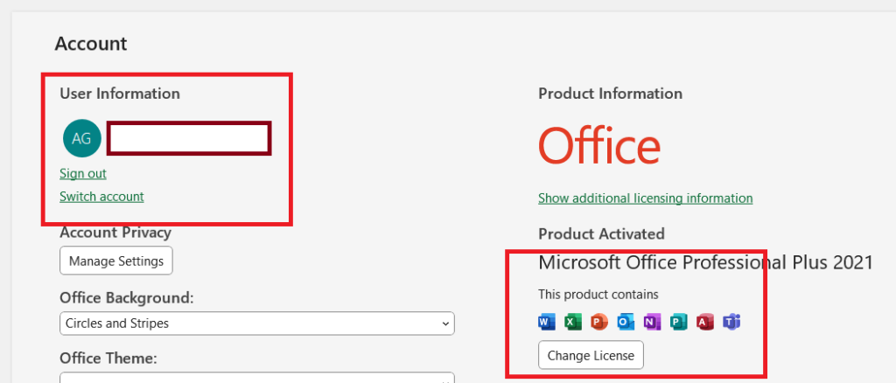Click the OneNote app icon
The image size is (896, 383).
[652, 323]
